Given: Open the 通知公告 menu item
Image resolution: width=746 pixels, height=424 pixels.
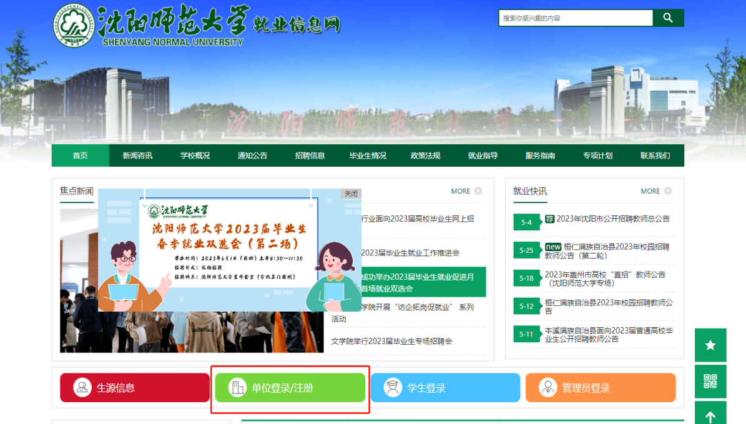Looking at the screenshot, I should coord(253,155).
